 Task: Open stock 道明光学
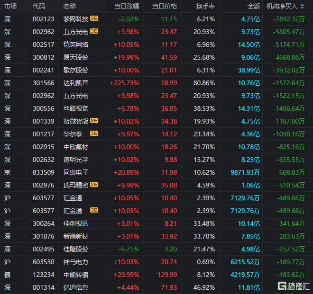[x=76, y=160]
